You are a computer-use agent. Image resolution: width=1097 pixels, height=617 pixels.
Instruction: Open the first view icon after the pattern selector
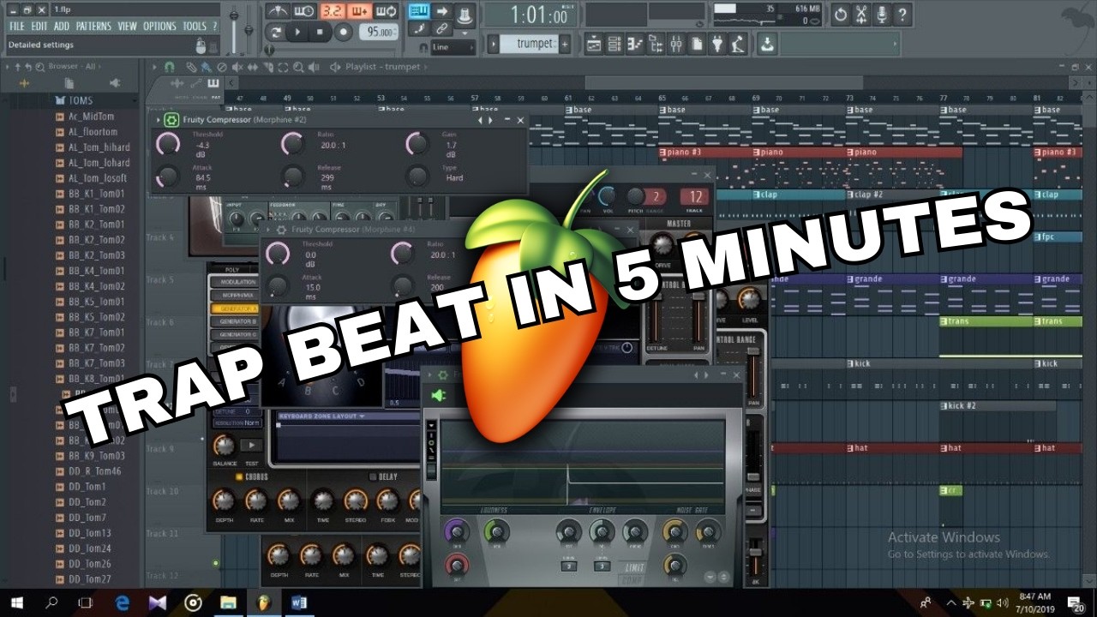point(592,44)
